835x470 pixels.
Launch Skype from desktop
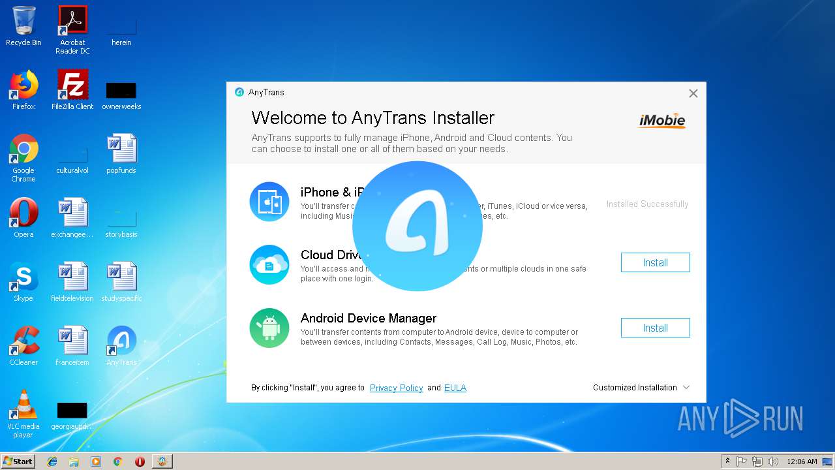point(23,282)
